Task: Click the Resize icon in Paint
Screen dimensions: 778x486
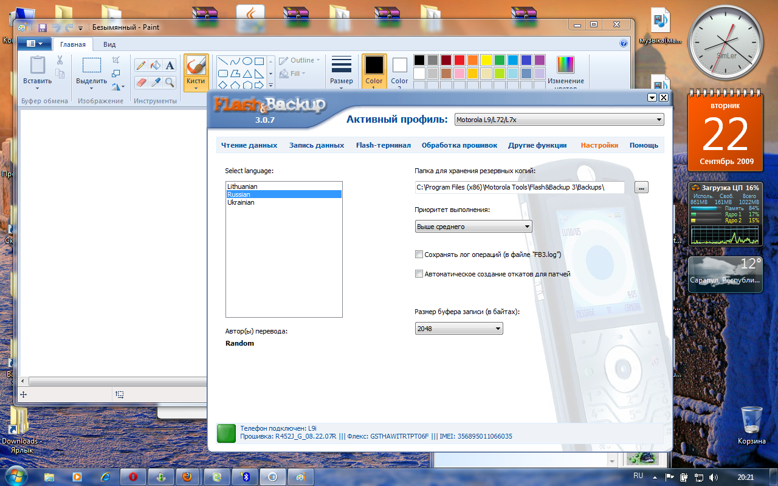Action: [116, 74]
